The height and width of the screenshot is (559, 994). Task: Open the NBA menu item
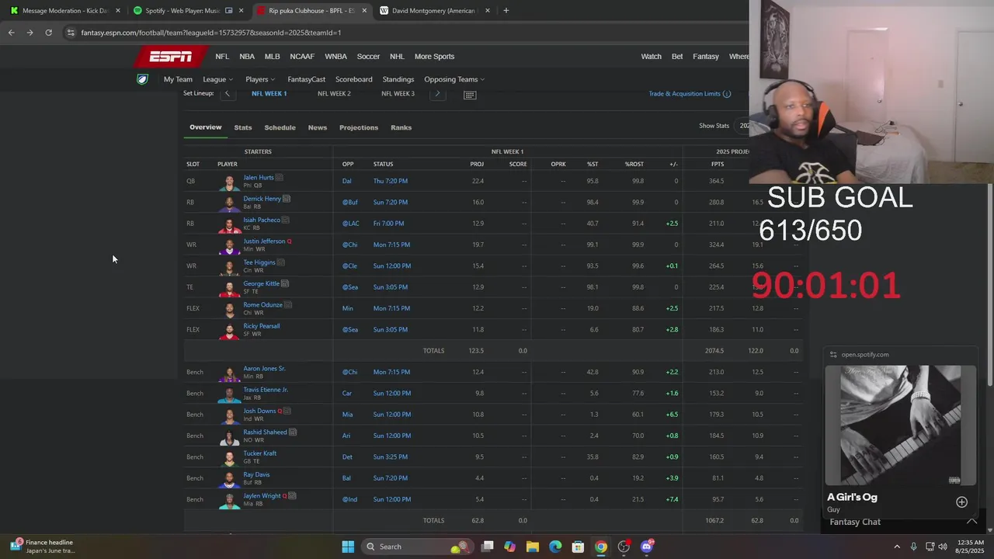[247, 56]
